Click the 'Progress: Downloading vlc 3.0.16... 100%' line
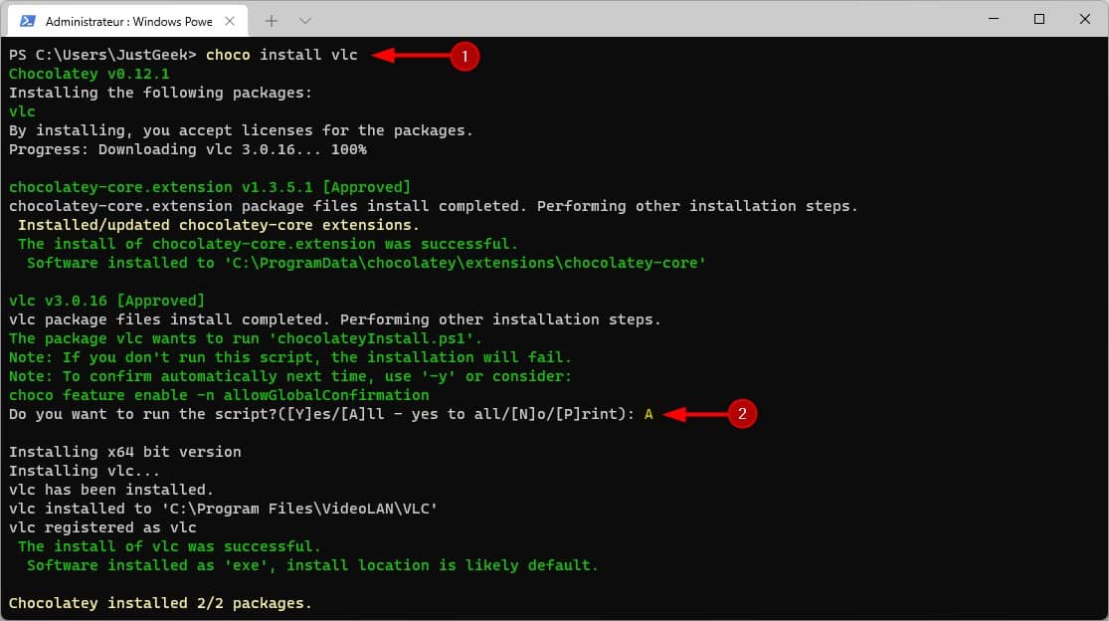1109x621 pixels. (187, 149)
